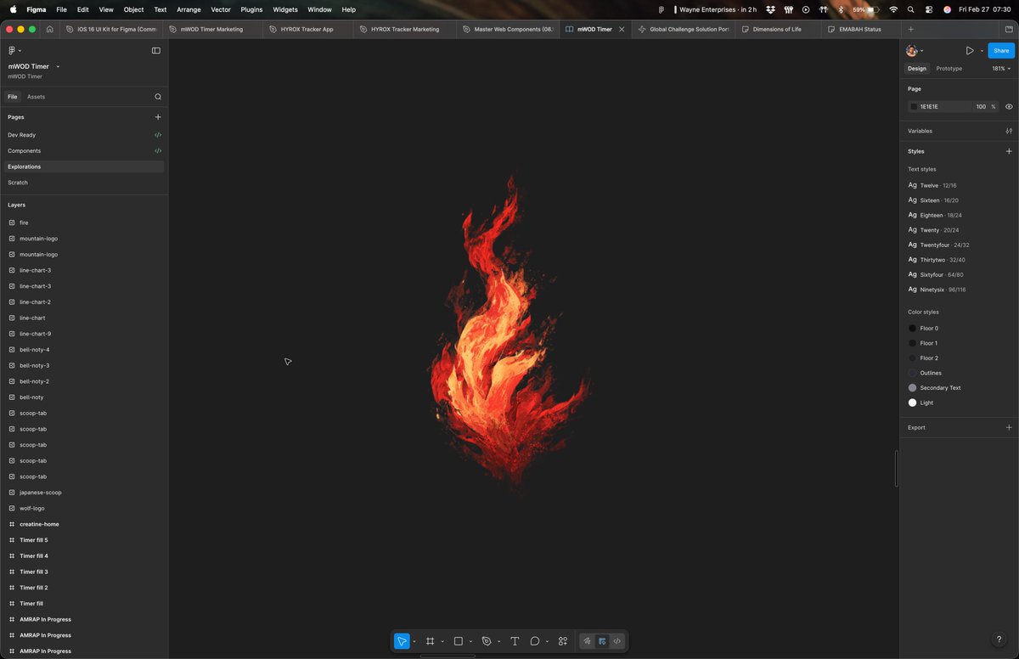
Task: Close the mWOD Timer tab
Action: (x=622, y=29)
